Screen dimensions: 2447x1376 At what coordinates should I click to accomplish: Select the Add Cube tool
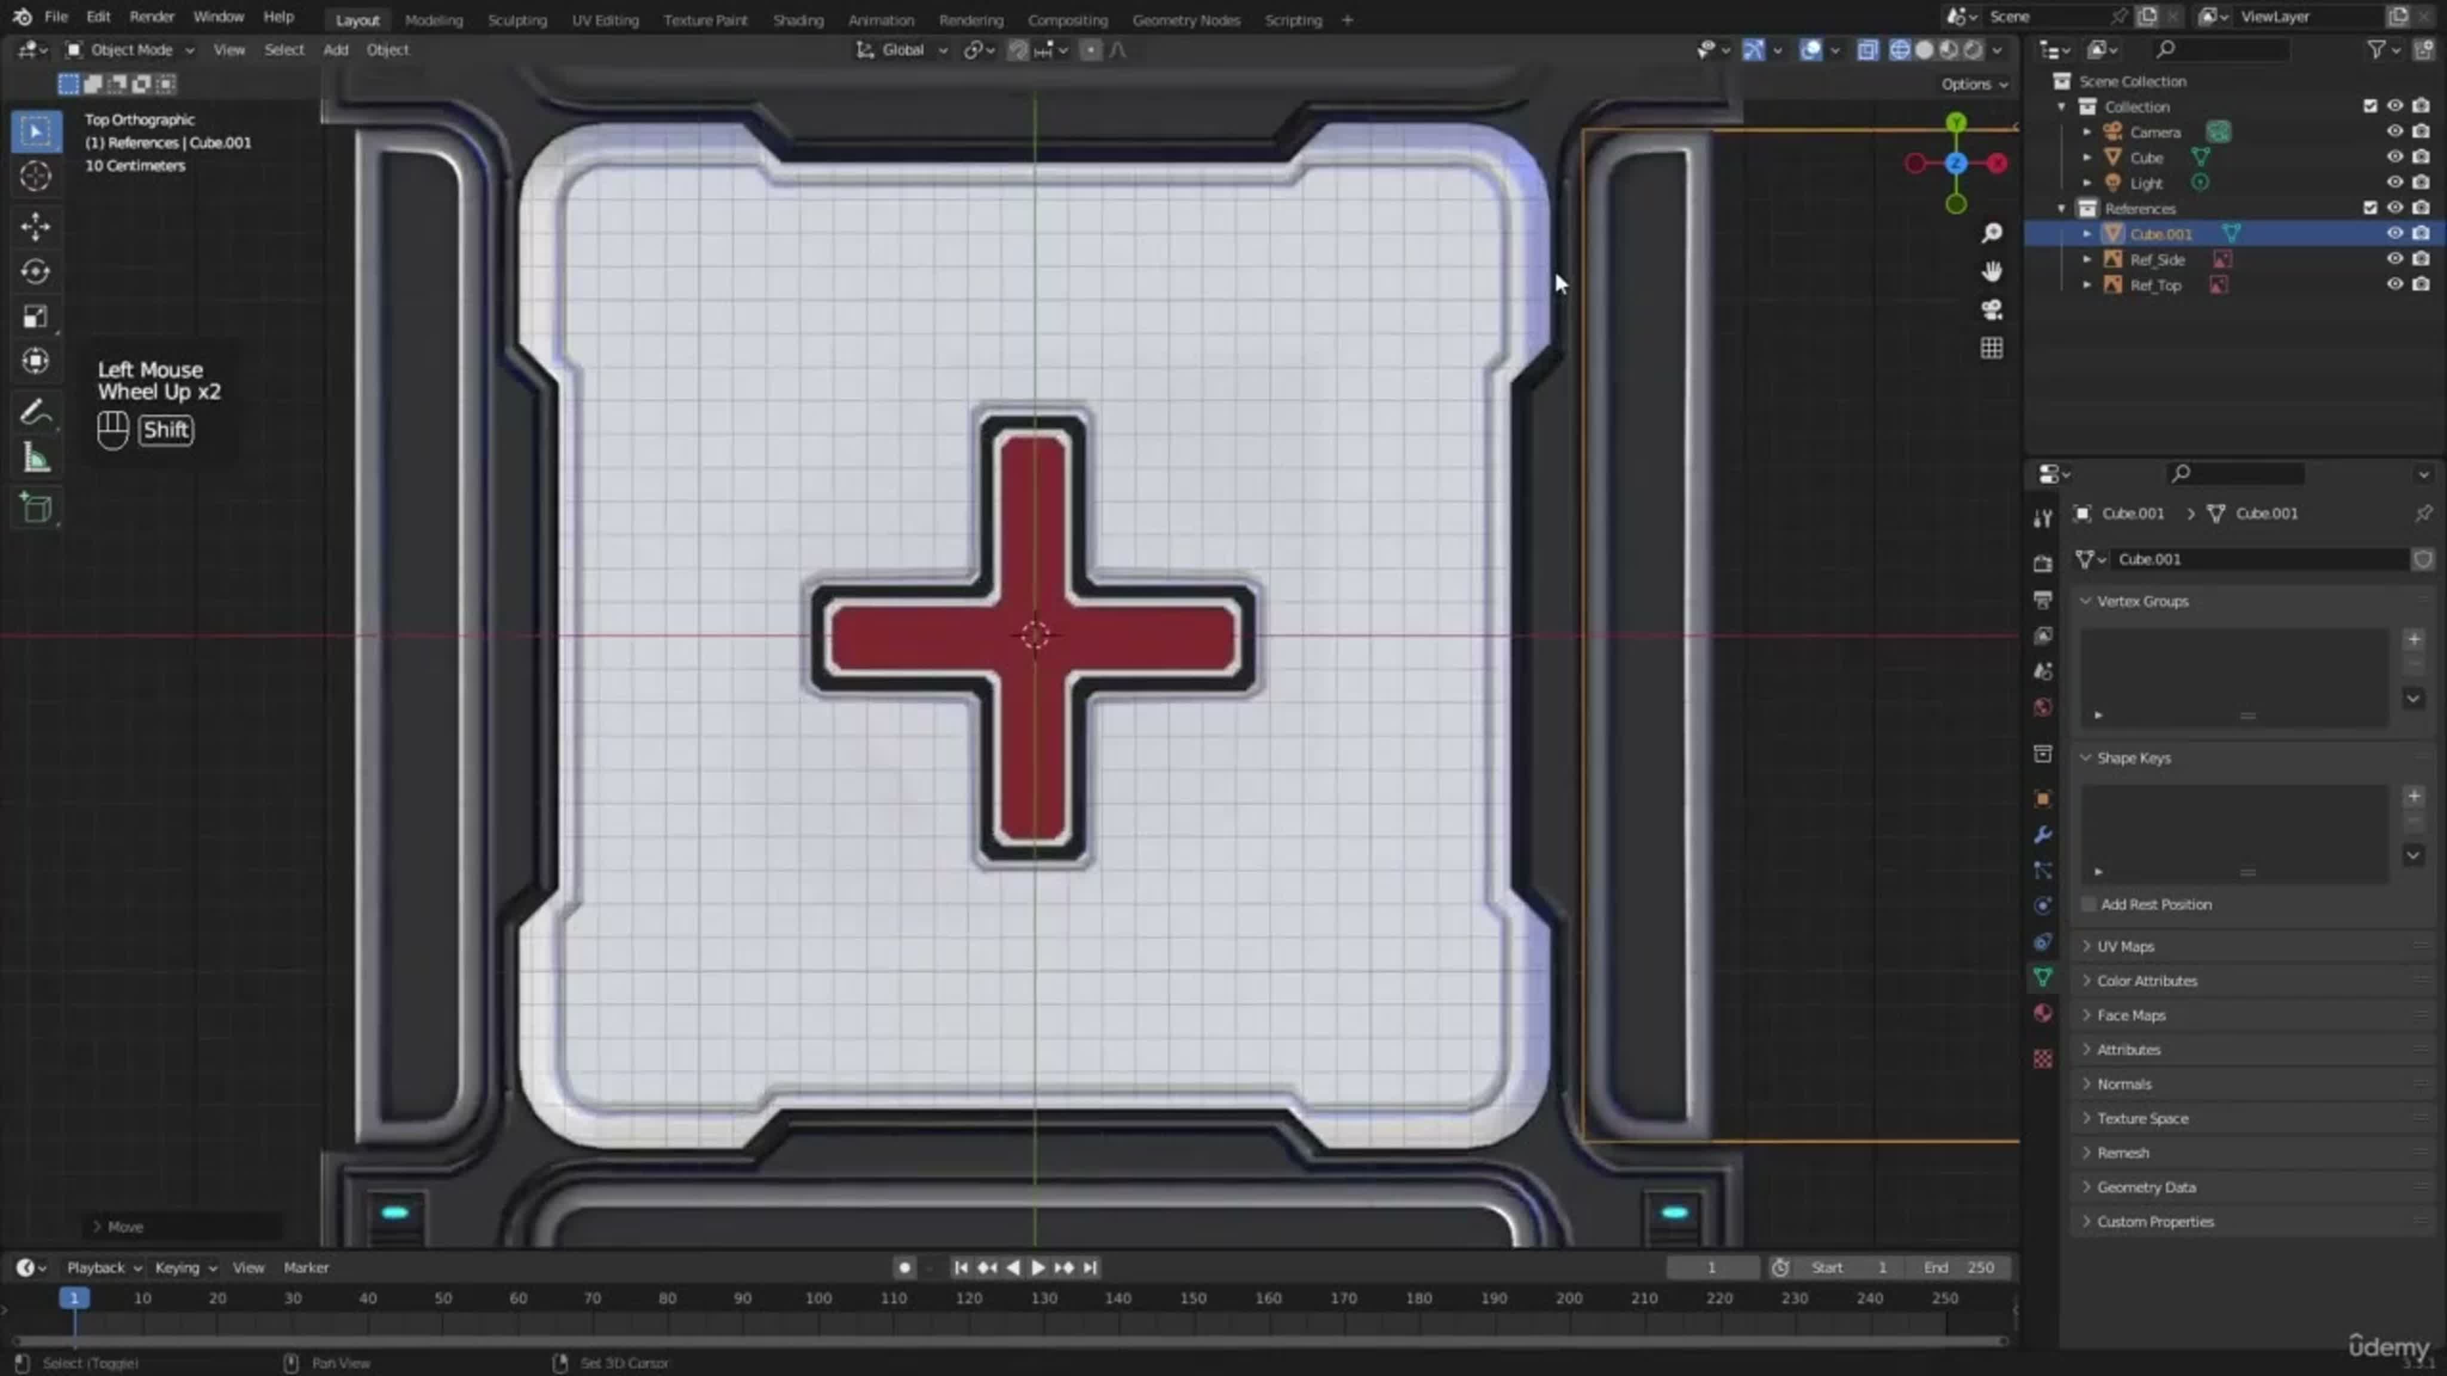coord(36,508)
